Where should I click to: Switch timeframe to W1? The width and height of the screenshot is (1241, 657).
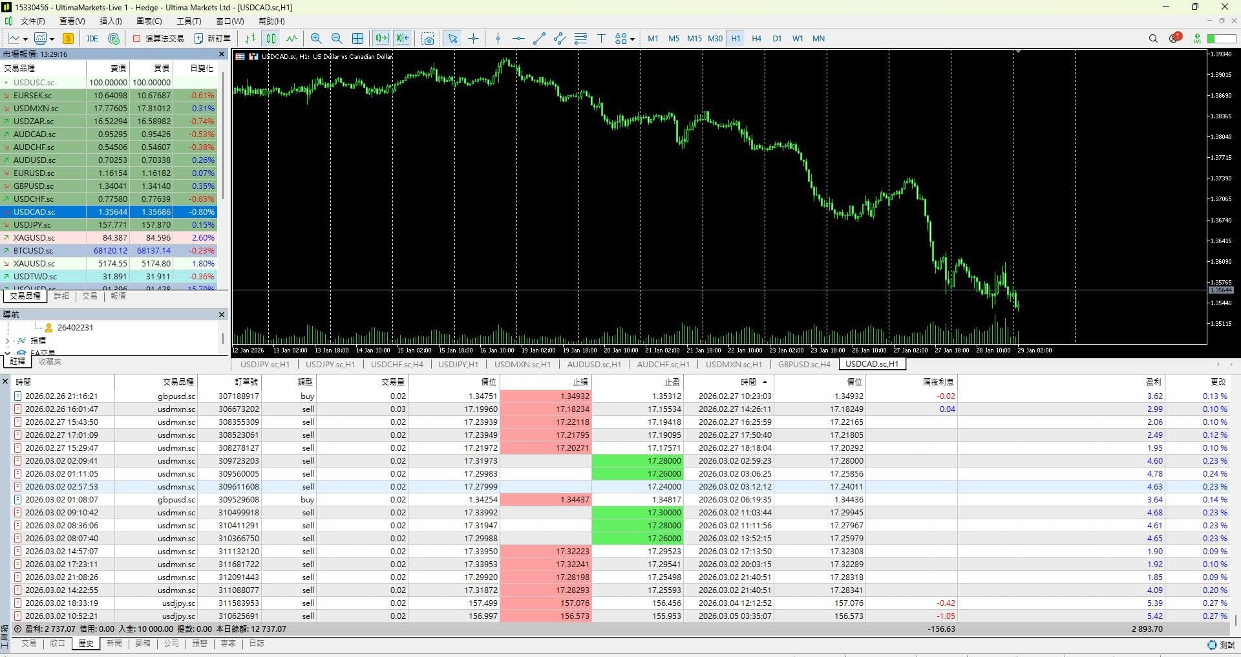798,39
